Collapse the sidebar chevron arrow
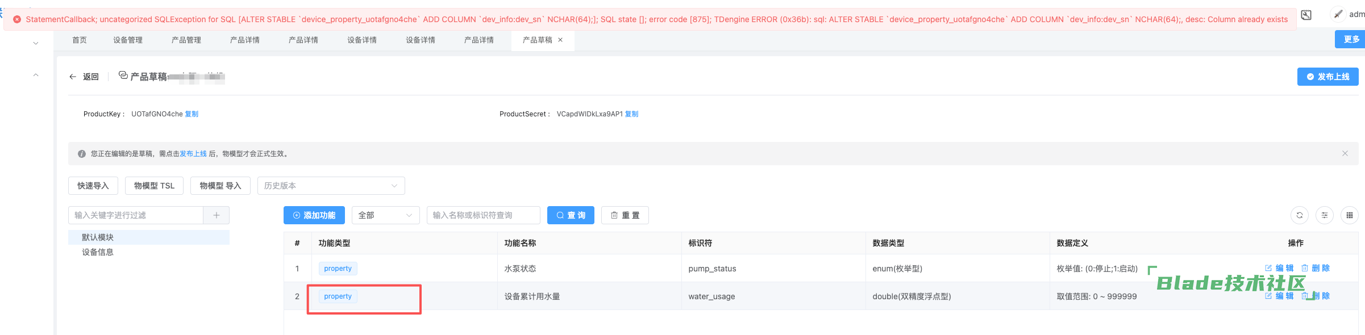Screen dimensions: 1365x335 36,75
